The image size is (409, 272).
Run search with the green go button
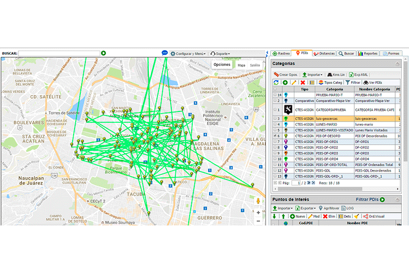tap(103, 53)
